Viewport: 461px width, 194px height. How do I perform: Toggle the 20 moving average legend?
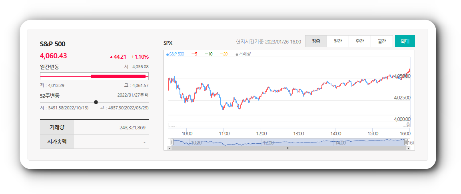coord(224,54)
